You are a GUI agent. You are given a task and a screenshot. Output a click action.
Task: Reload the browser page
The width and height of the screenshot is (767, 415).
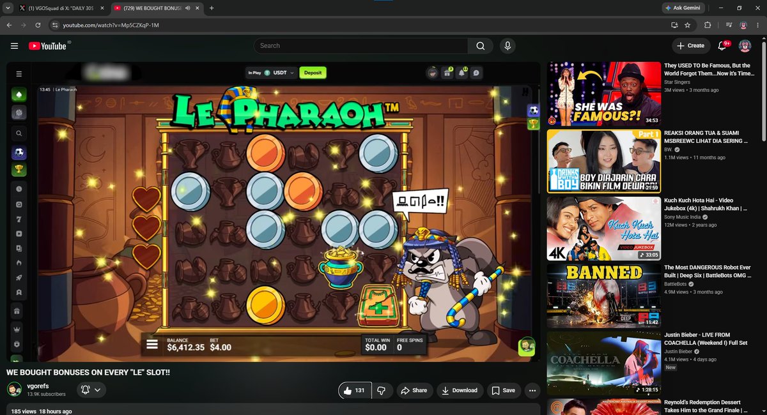[x=38, y=25]
